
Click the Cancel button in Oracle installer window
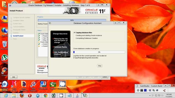104,77
